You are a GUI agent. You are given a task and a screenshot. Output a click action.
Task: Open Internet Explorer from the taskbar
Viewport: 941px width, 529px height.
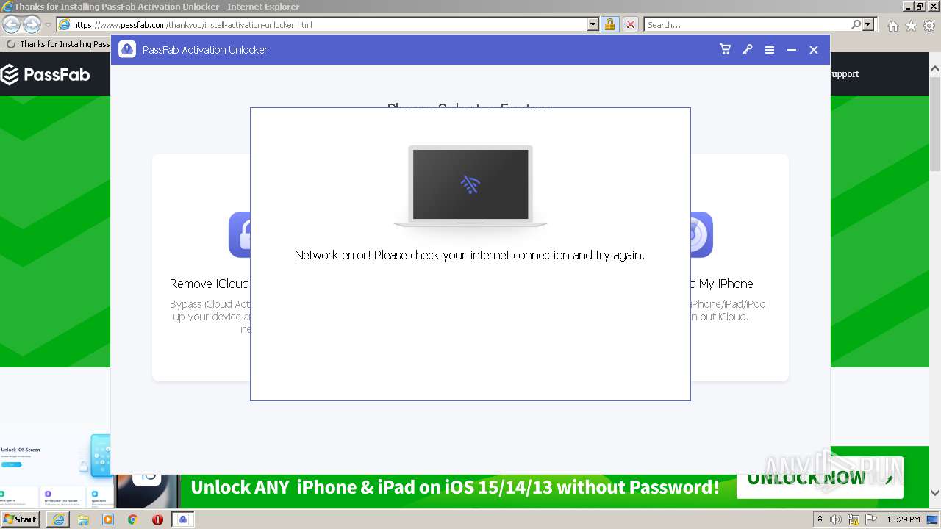coord(58,519)
